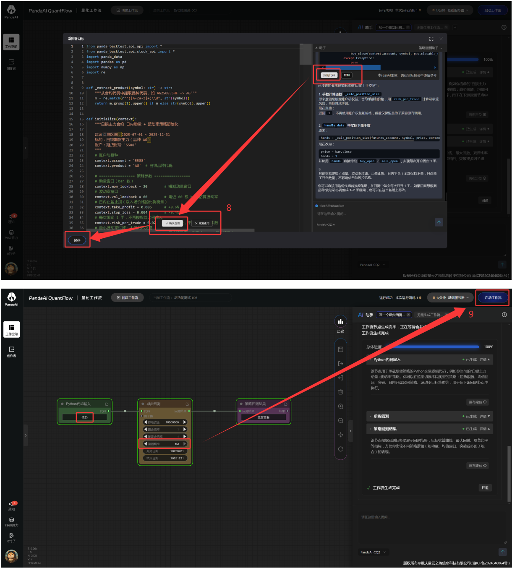Click the 0竹子 icon in the bottom sidebar
Screen dimensions: 512x568
tap(11, 535)
